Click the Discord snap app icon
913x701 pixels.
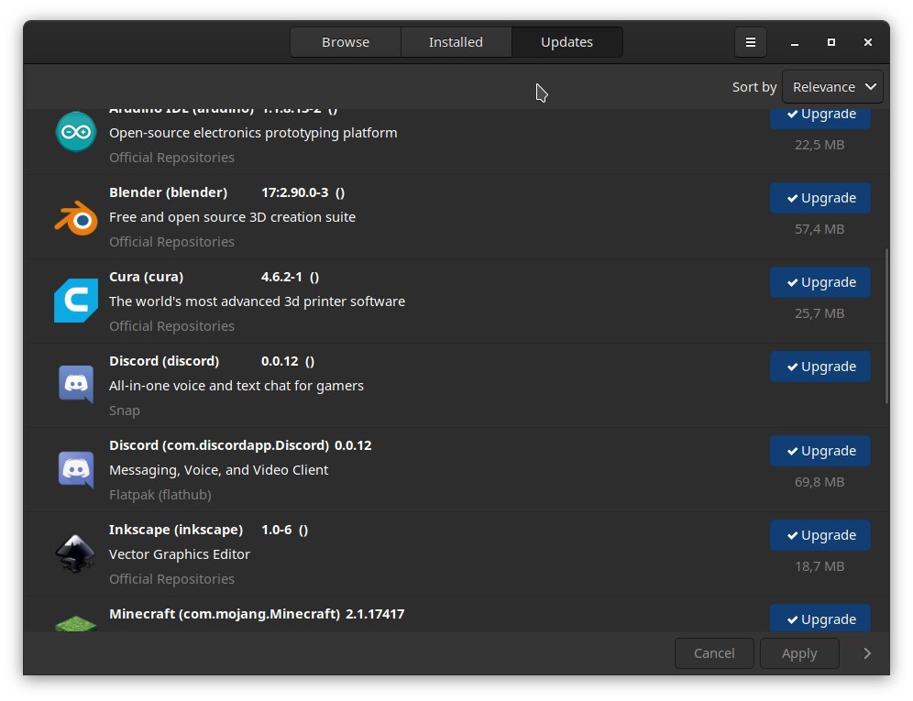tap(76, 384)
